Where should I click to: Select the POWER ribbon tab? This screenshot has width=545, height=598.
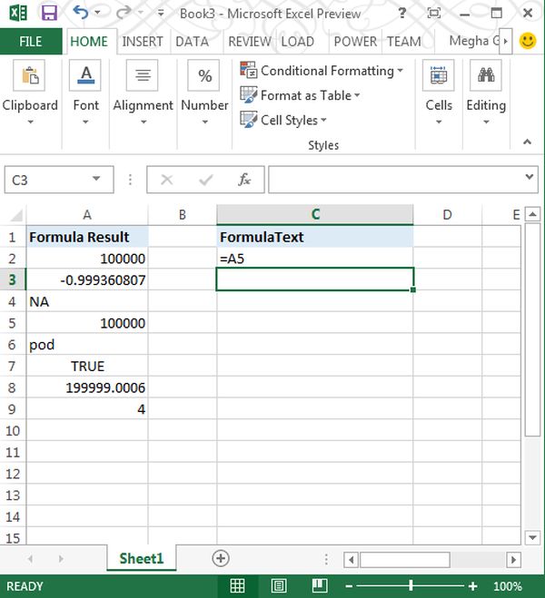tap(355, 41)
